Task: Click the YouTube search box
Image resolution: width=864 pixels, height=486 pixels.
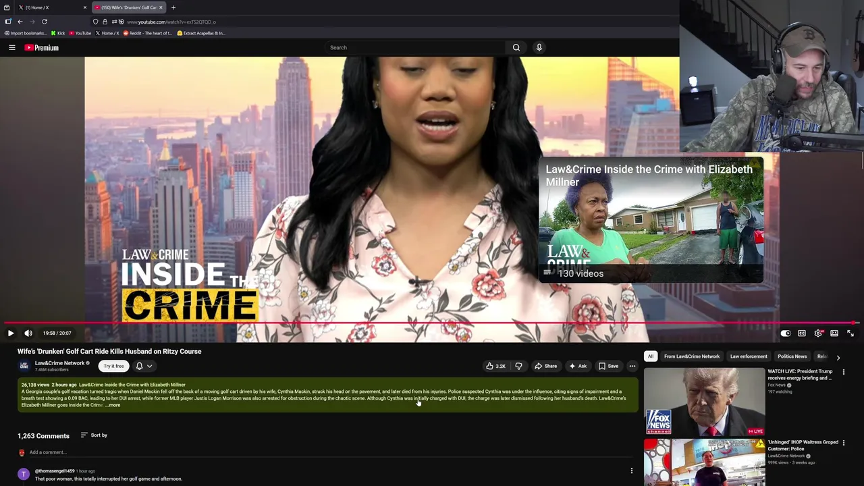Action: [415, 47]
